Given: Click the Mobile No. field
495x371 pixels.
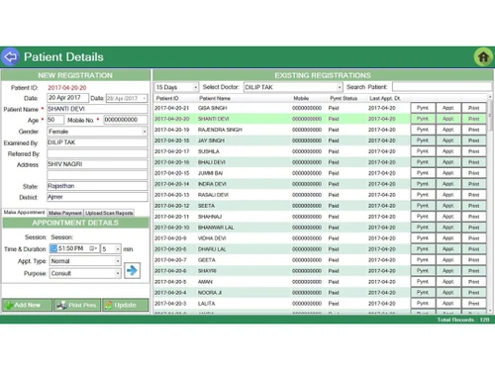Looking at the screenshot, I should coord(126,120).
